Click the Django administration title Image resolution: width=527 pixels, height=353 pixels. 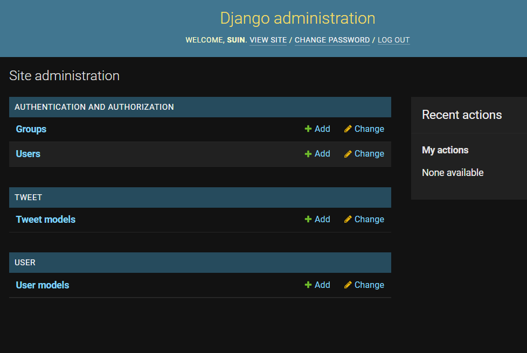tap(297, 18)
